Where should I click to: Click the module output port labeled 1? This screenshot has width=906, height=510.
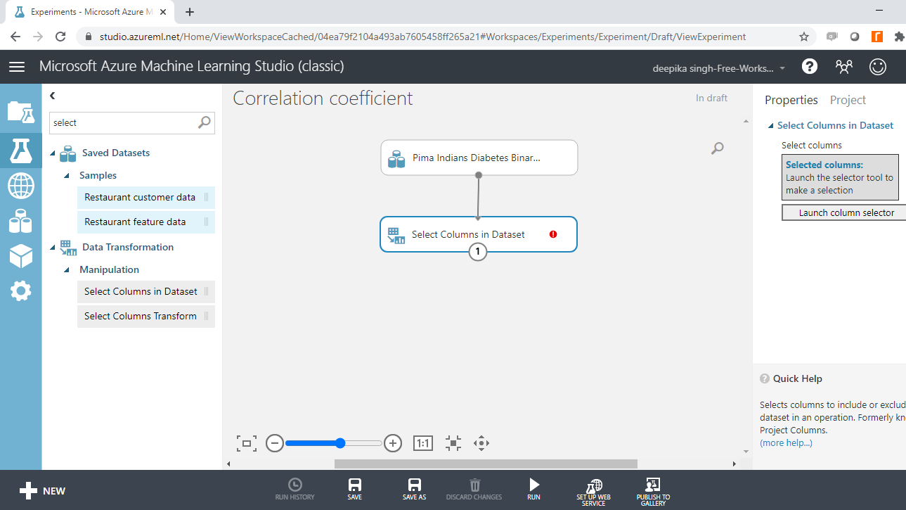pos(478,252)
